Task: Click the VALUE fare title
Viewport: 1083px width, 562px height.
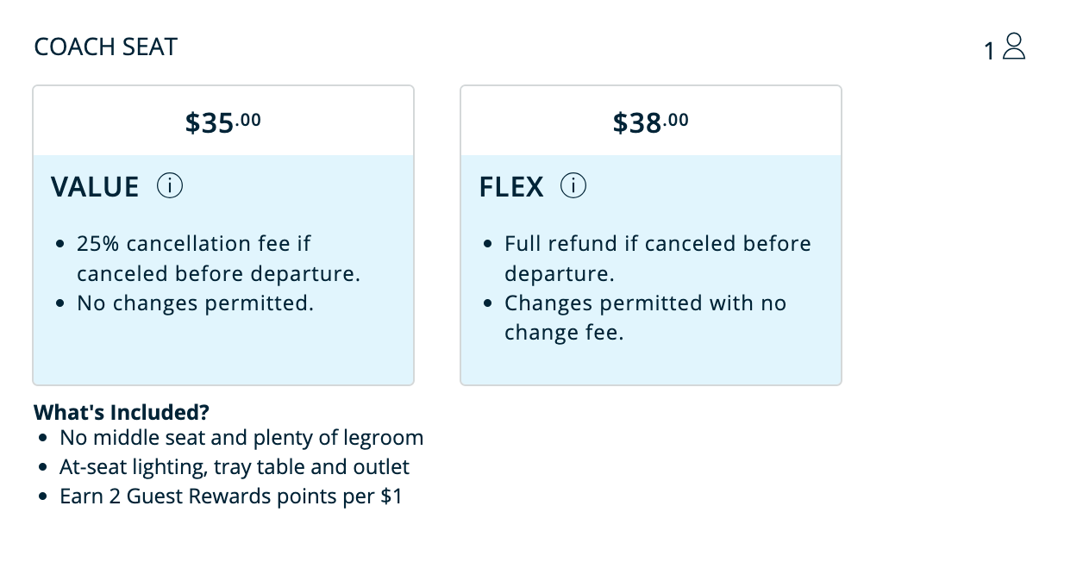Action: (x=95, y=187)
